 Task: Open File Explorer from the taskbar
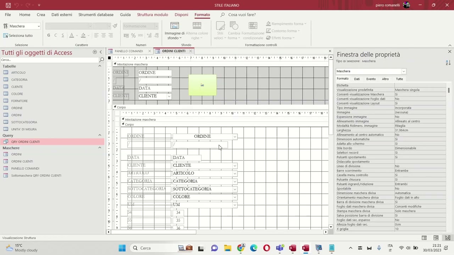coord(227,248)
